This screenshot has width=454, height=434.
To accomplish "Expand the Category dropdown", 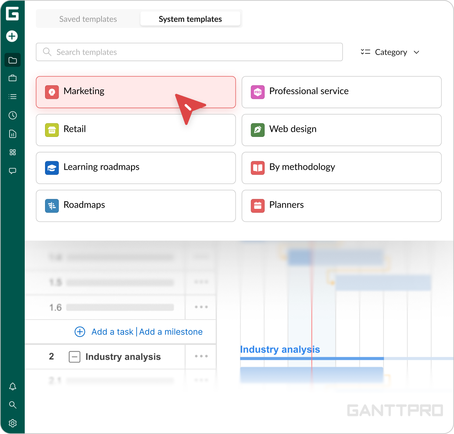I will pyautogui.click(x=390, y=52).
